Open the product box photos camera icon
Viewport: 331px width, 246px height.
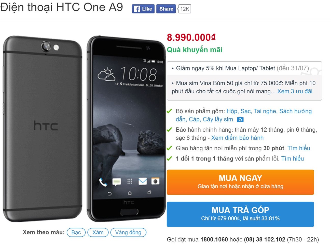pyautogui.click(x=240, y=119)
